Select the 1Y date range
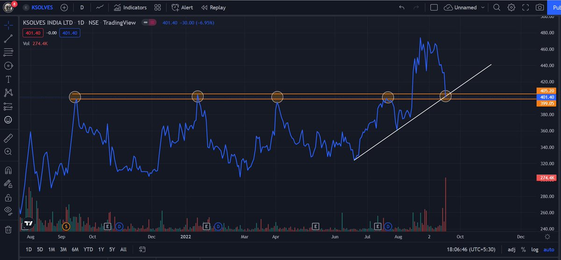The width and height of the screenshot is (561, 260). [x=101, y=250]
